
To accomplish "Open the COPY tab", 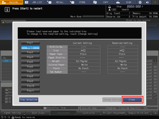I will (103, 2).
